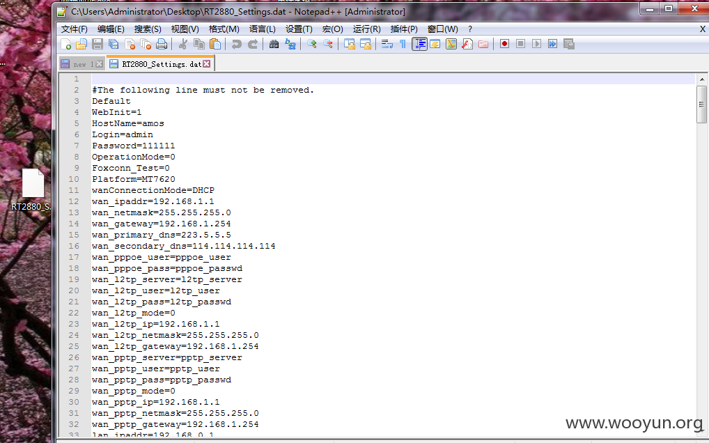Click the Paste clipboard icon
Image resolution: width=709 pixels, height=443 pixels.
(x=215, y=44)
